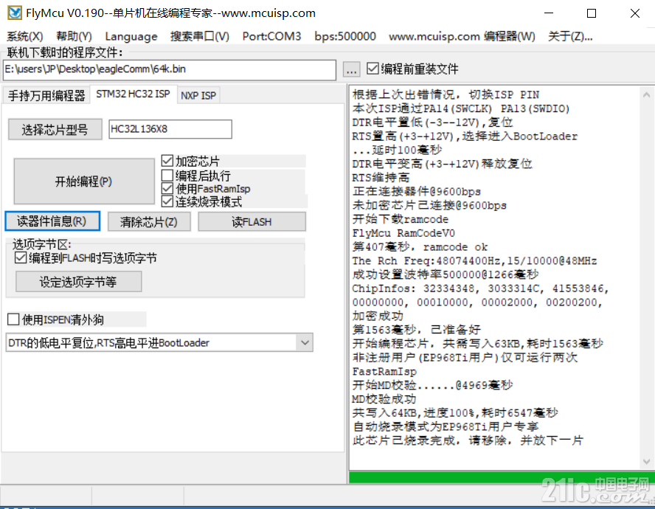Screen dimensions: 655x509
Task: Click log line '开始下载ramcode'
Action: tap(401, 219)
